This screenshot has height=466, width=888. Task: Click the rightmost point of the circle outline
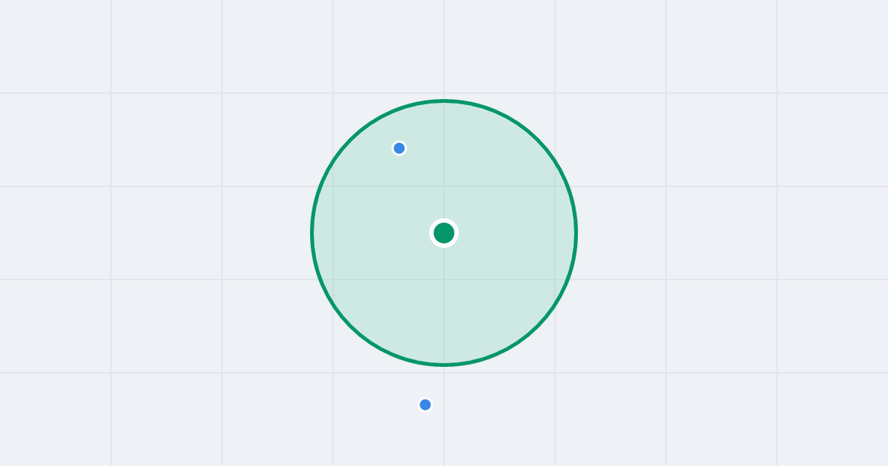pyautogui.click(x=576, y=233)
